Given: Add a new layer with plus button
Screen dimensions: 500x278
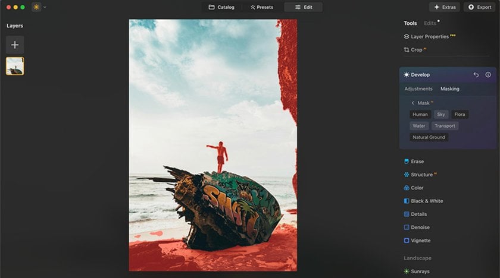Looking at the screenshot, I should [x=15, y=45].
